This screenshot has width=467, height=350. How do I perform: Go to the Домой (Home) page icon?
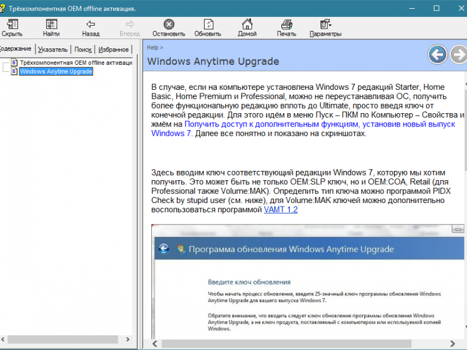(x=247, y=24)
